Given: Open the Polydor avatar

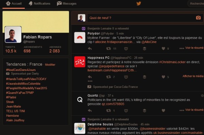Looking at the screenshot, I should 80,38.
